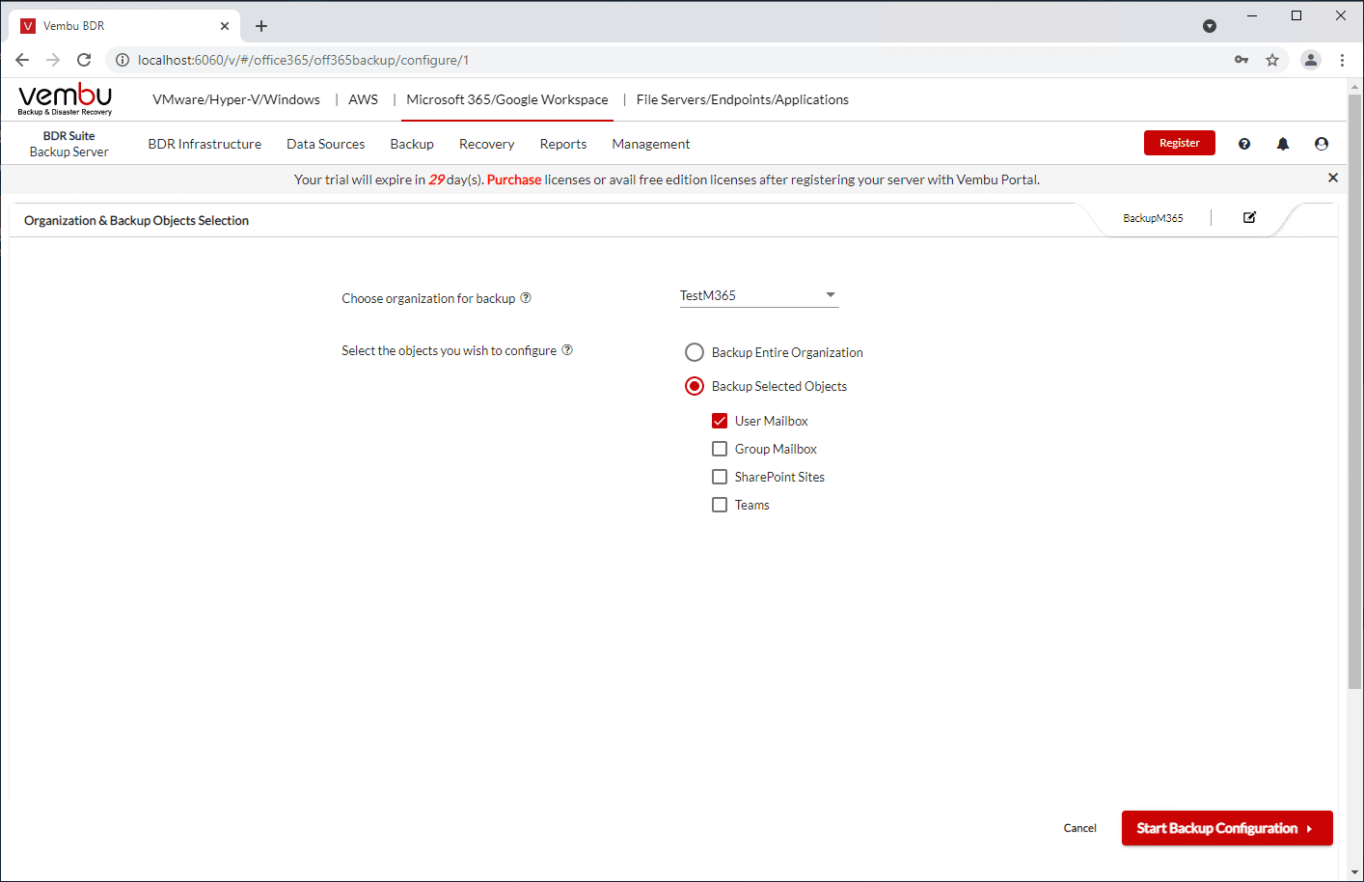
Task: Open the BDR Infrastructure menu
Action: coord(205,144)
